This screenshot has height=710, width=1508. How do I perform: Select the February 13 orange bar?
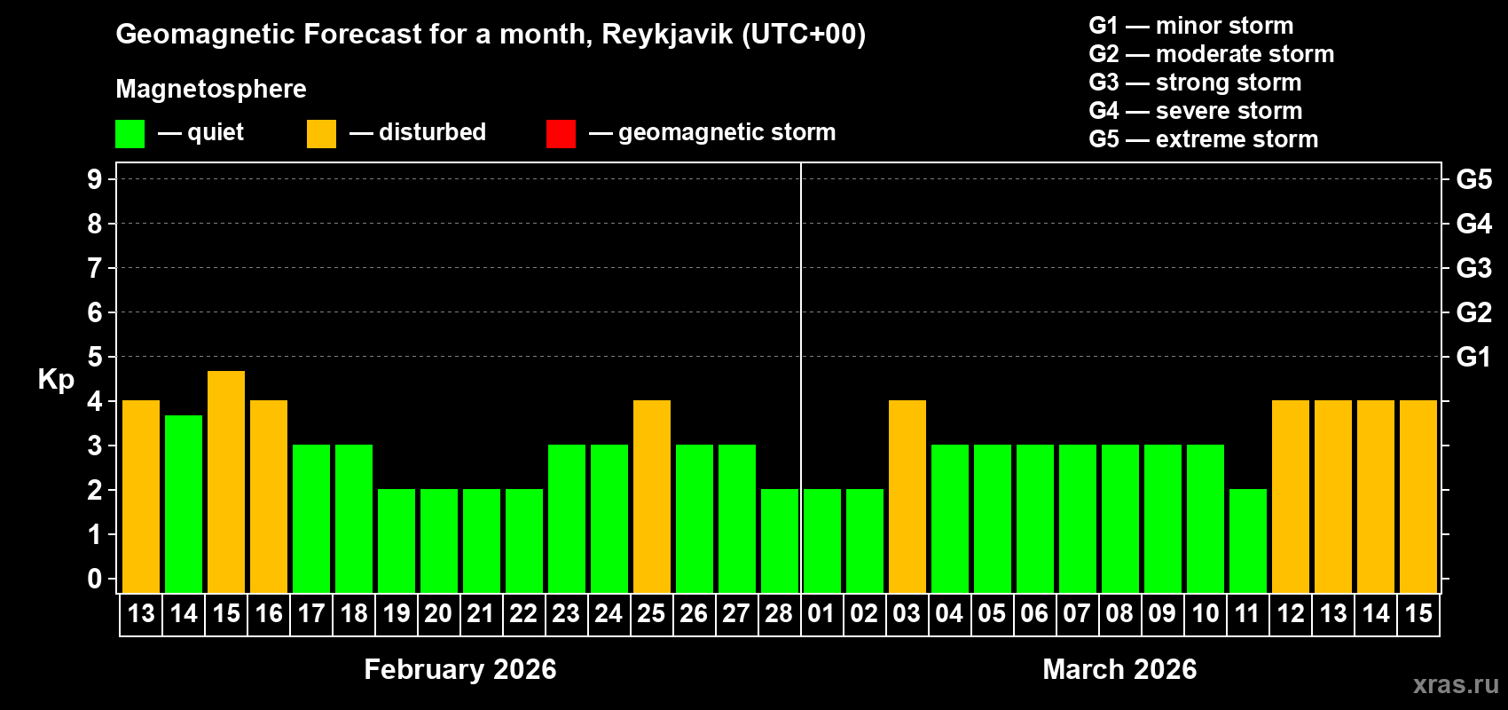tap(141, 496)
